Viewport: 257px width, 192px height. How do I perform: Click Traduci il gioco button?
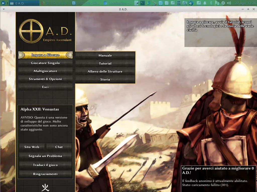(x=45, y=165)
